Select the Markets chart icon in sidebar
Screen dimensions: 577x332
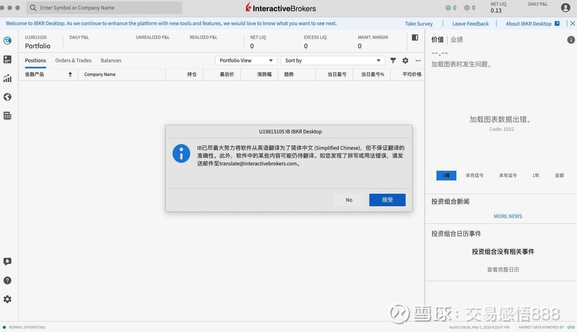pyautogui.click(x=7, y=78)
